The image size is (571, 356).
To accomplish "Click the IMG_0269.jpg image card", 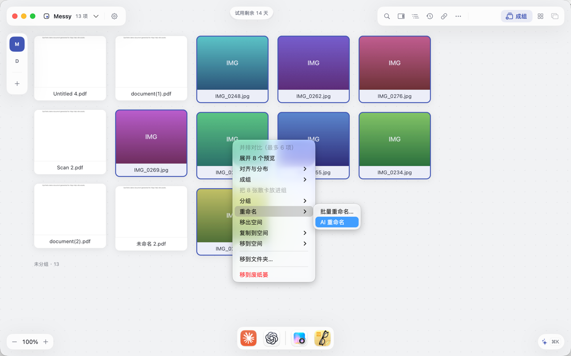I will 151,143.
